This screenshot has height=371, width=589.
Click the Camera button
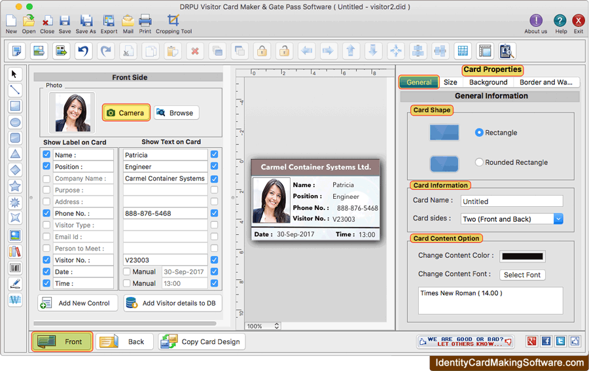pyautogui.click(x=126, y=113)
